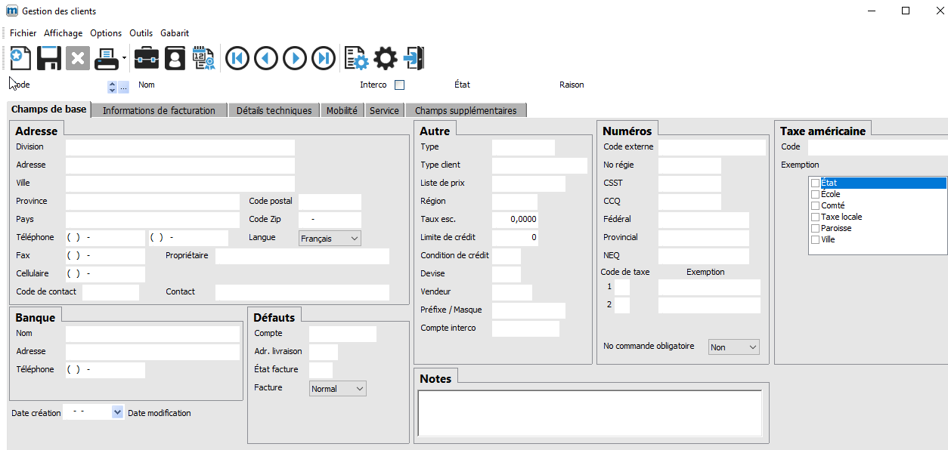948x450 pixels.
Task: Exit via the door arrow icon
Action: click(414, 58)
